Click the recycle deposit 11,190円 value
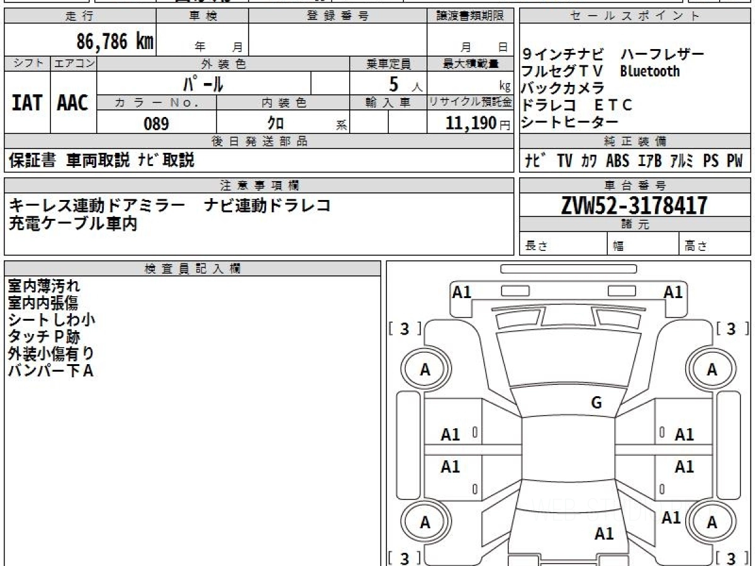This screenshot has height=566, width=755. 471,123
